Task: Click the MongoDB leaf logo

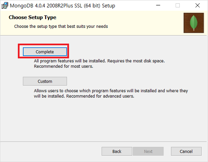Action: click(193, 23)
